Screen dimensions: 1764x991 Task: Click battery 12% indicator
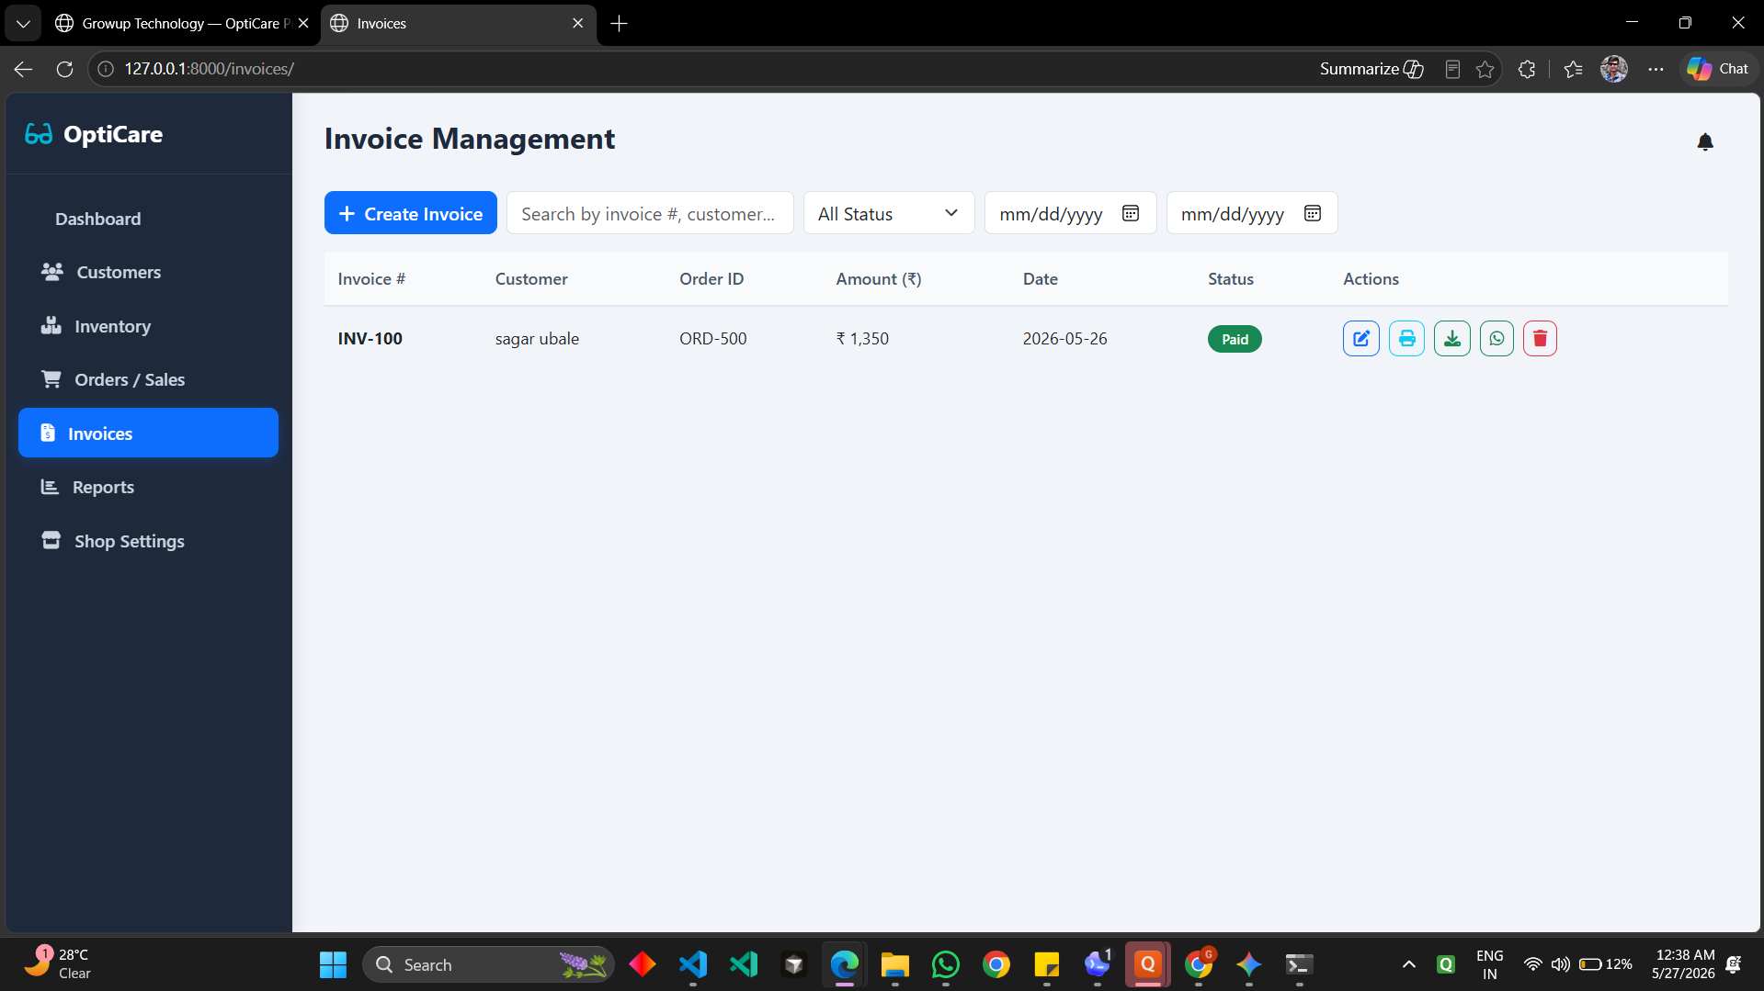(x=1606, y=964)
